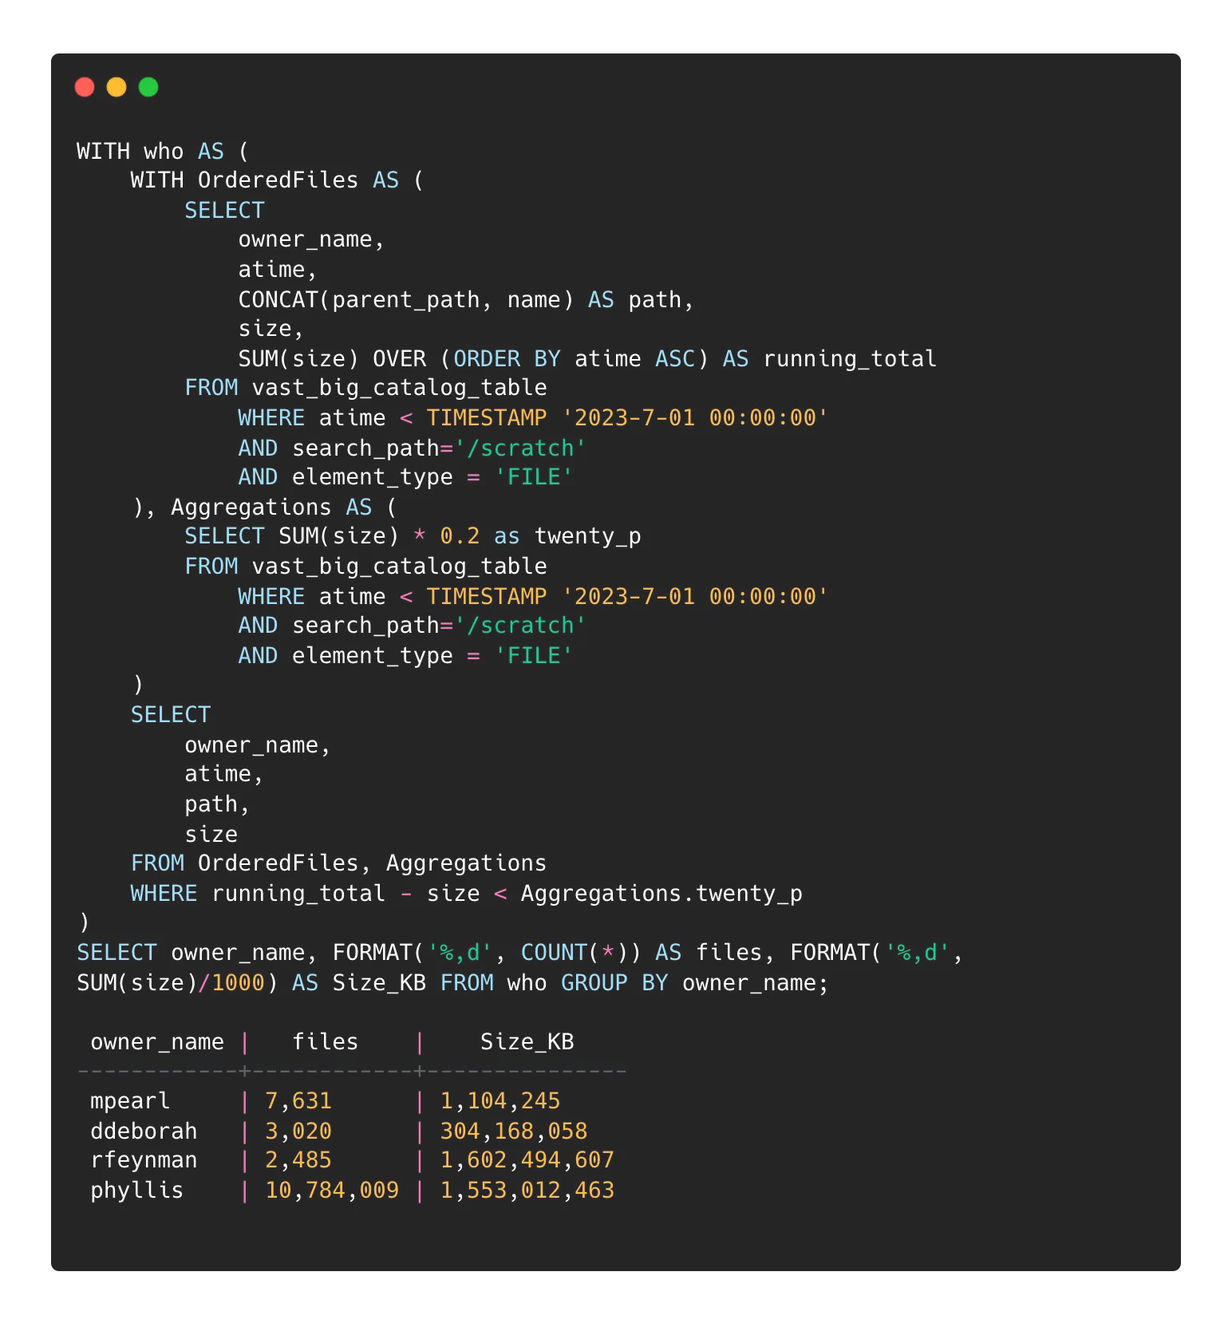Click the 'rfeynman' owner name row
Viewport: 1232px width, 1323px height.
point(144,1160)
